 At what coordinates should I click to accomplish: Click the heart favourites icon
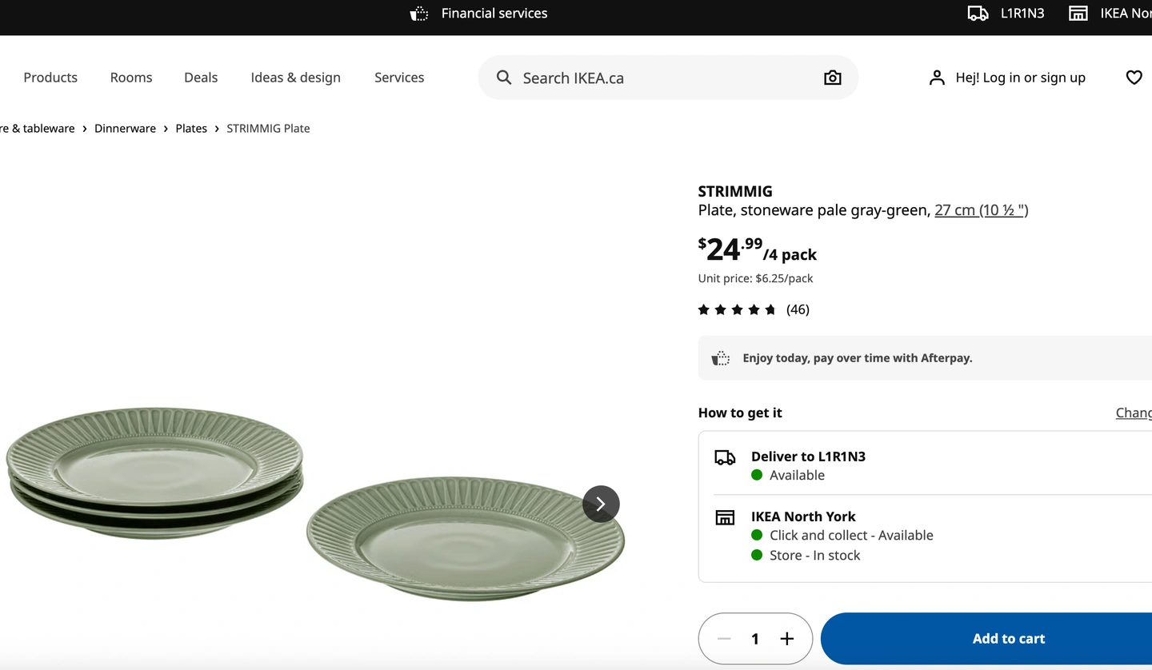(x=1134, y=78)
